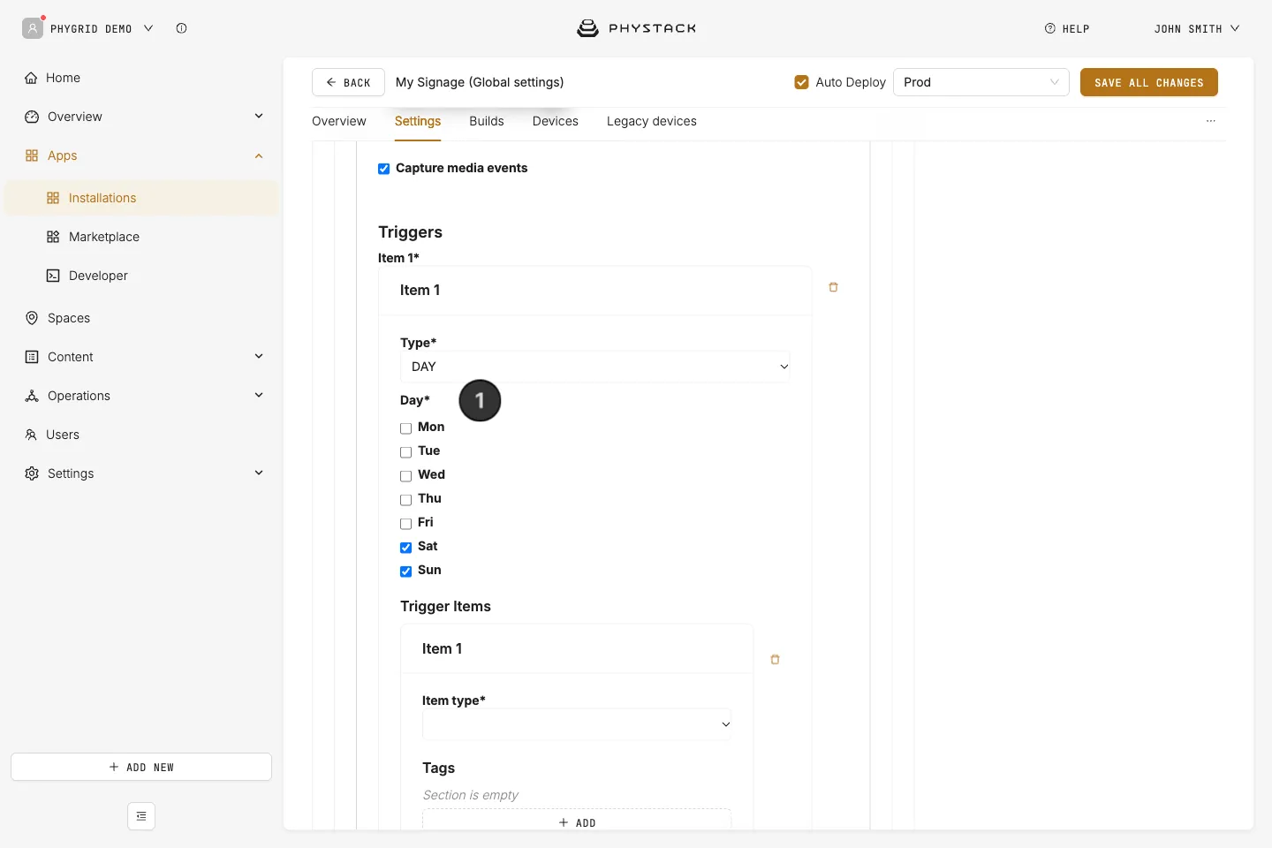Open the Item type dropdown
1272x848 pixels.
tap(577, 724)
